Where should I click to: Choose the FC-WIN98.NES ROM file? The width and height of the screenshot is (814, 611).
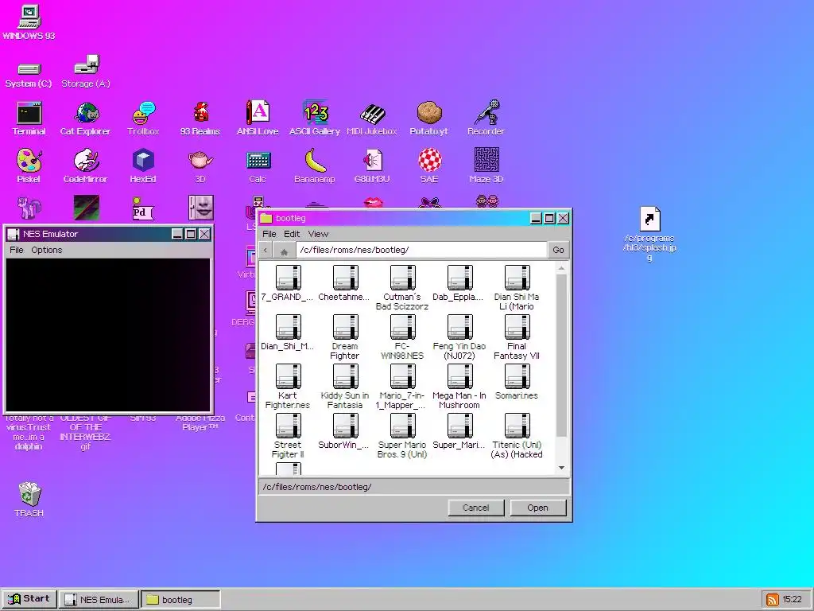(401, 337)
